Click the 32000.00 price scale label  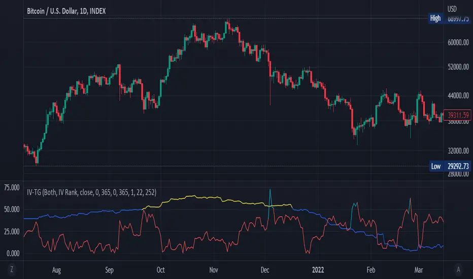click(459, 151)
